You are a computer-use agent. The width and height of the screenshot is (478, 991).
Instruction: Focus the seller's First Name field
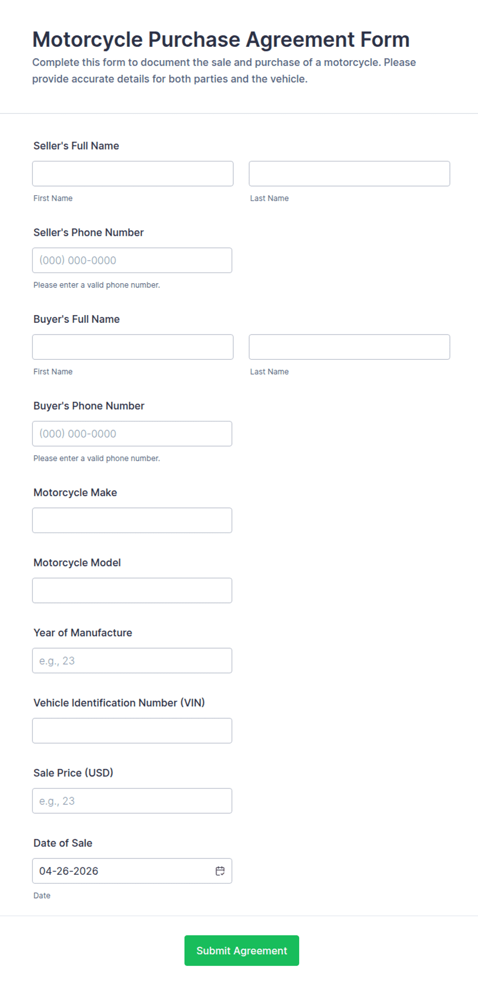133,174
